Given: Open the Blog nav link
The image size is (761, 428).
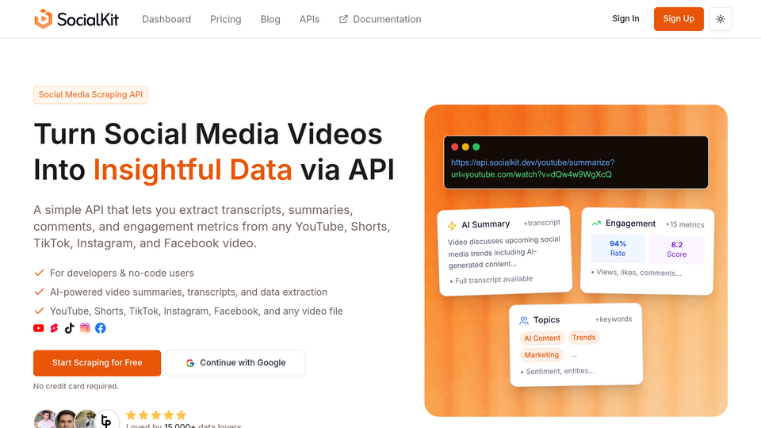Looking at the screenshot, I should [270, 19].
